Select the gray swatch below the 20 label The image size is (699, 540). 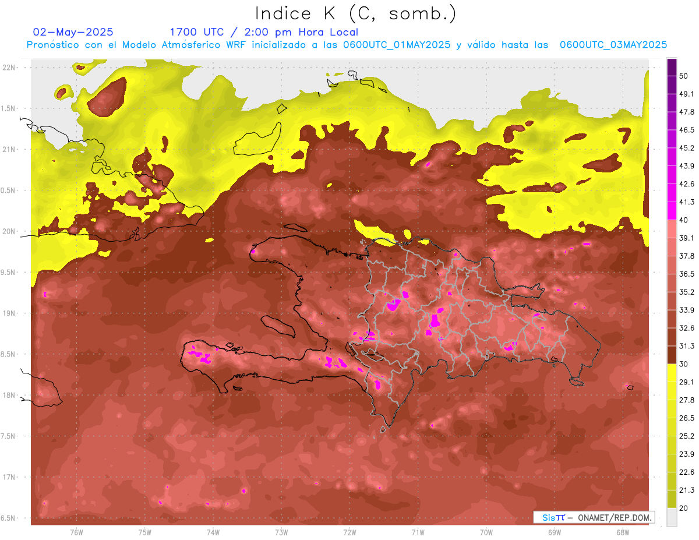click(x=672, y=517)
